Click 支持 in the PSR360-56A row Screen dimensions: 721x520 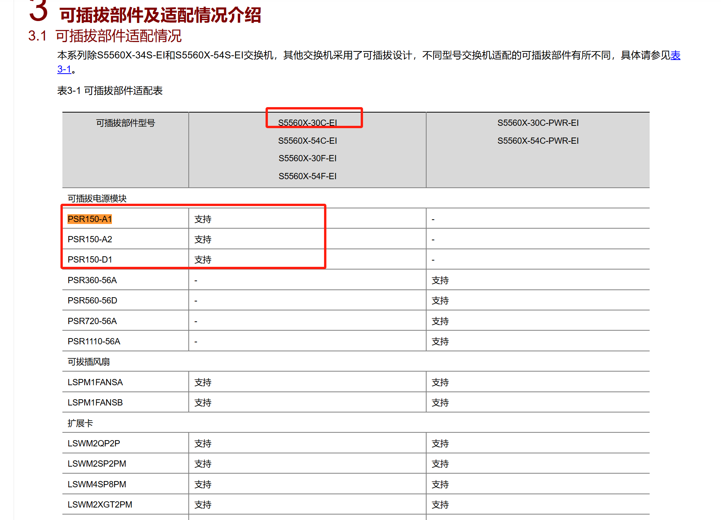point(440,280)
